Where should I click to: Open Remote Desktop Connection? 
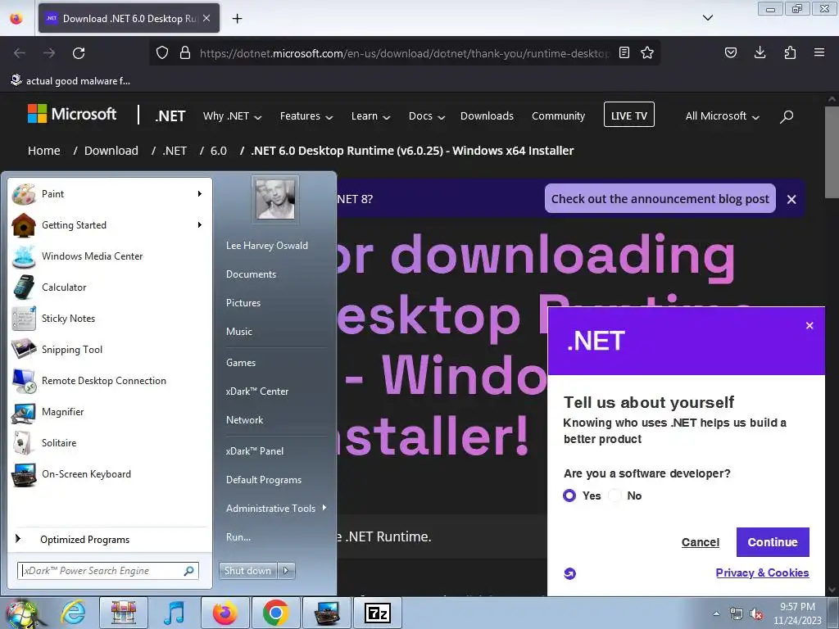(x=110, y=380)
